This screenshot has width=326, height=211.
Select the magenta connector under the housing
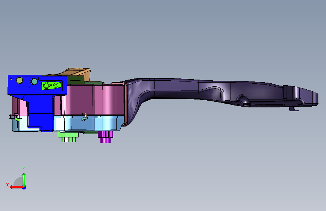[x=106, y=137]
